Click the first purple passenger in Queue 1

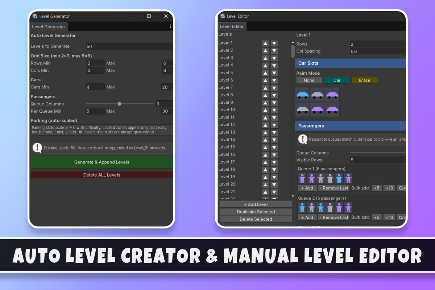tap(302, 178)
